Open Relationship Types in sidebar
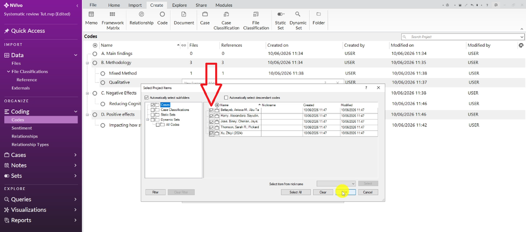 pos(30,145)
